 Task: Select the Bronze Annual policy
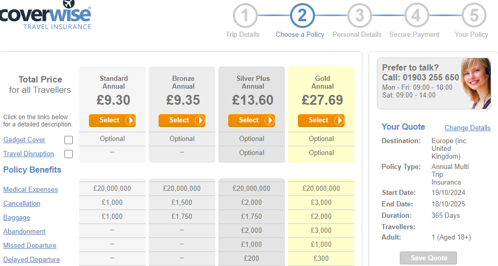point(182,120)
